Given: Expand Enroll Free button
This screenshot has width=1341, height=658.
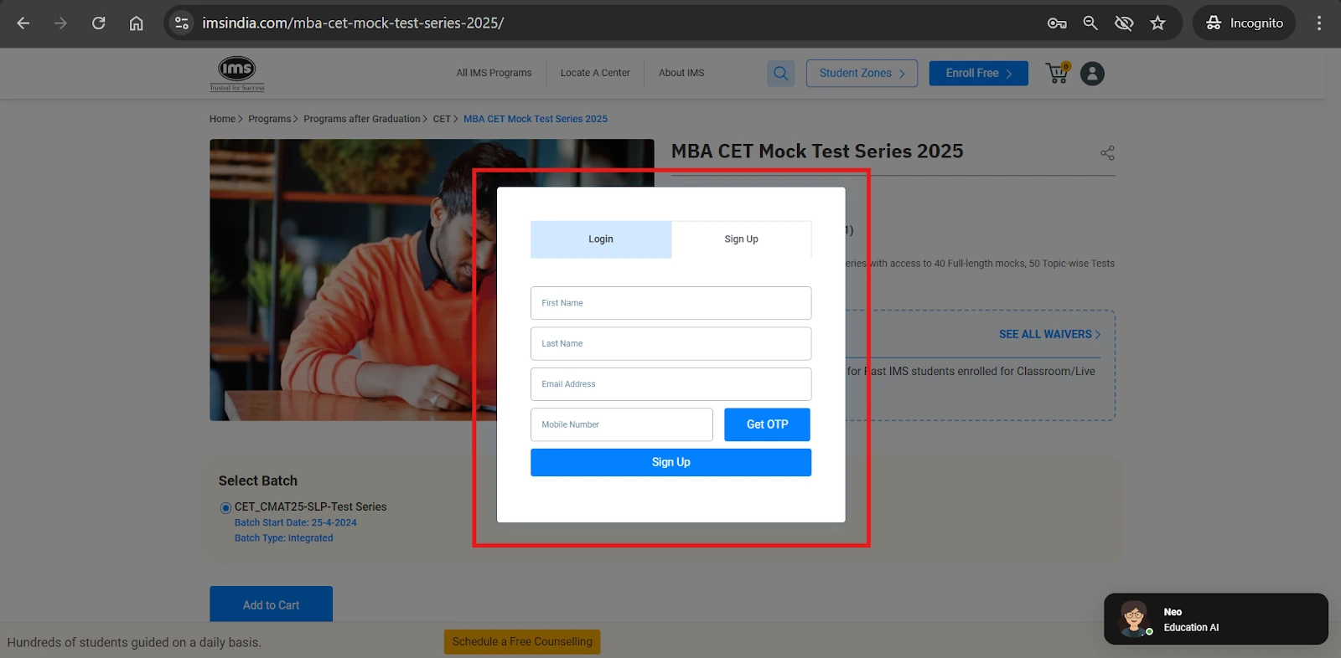Looking at the screenshot, I should point(978,73).
